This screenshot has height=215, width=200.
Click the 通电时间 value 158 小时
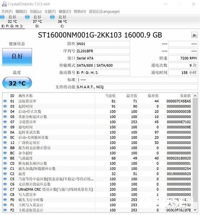tap(183, 73)
